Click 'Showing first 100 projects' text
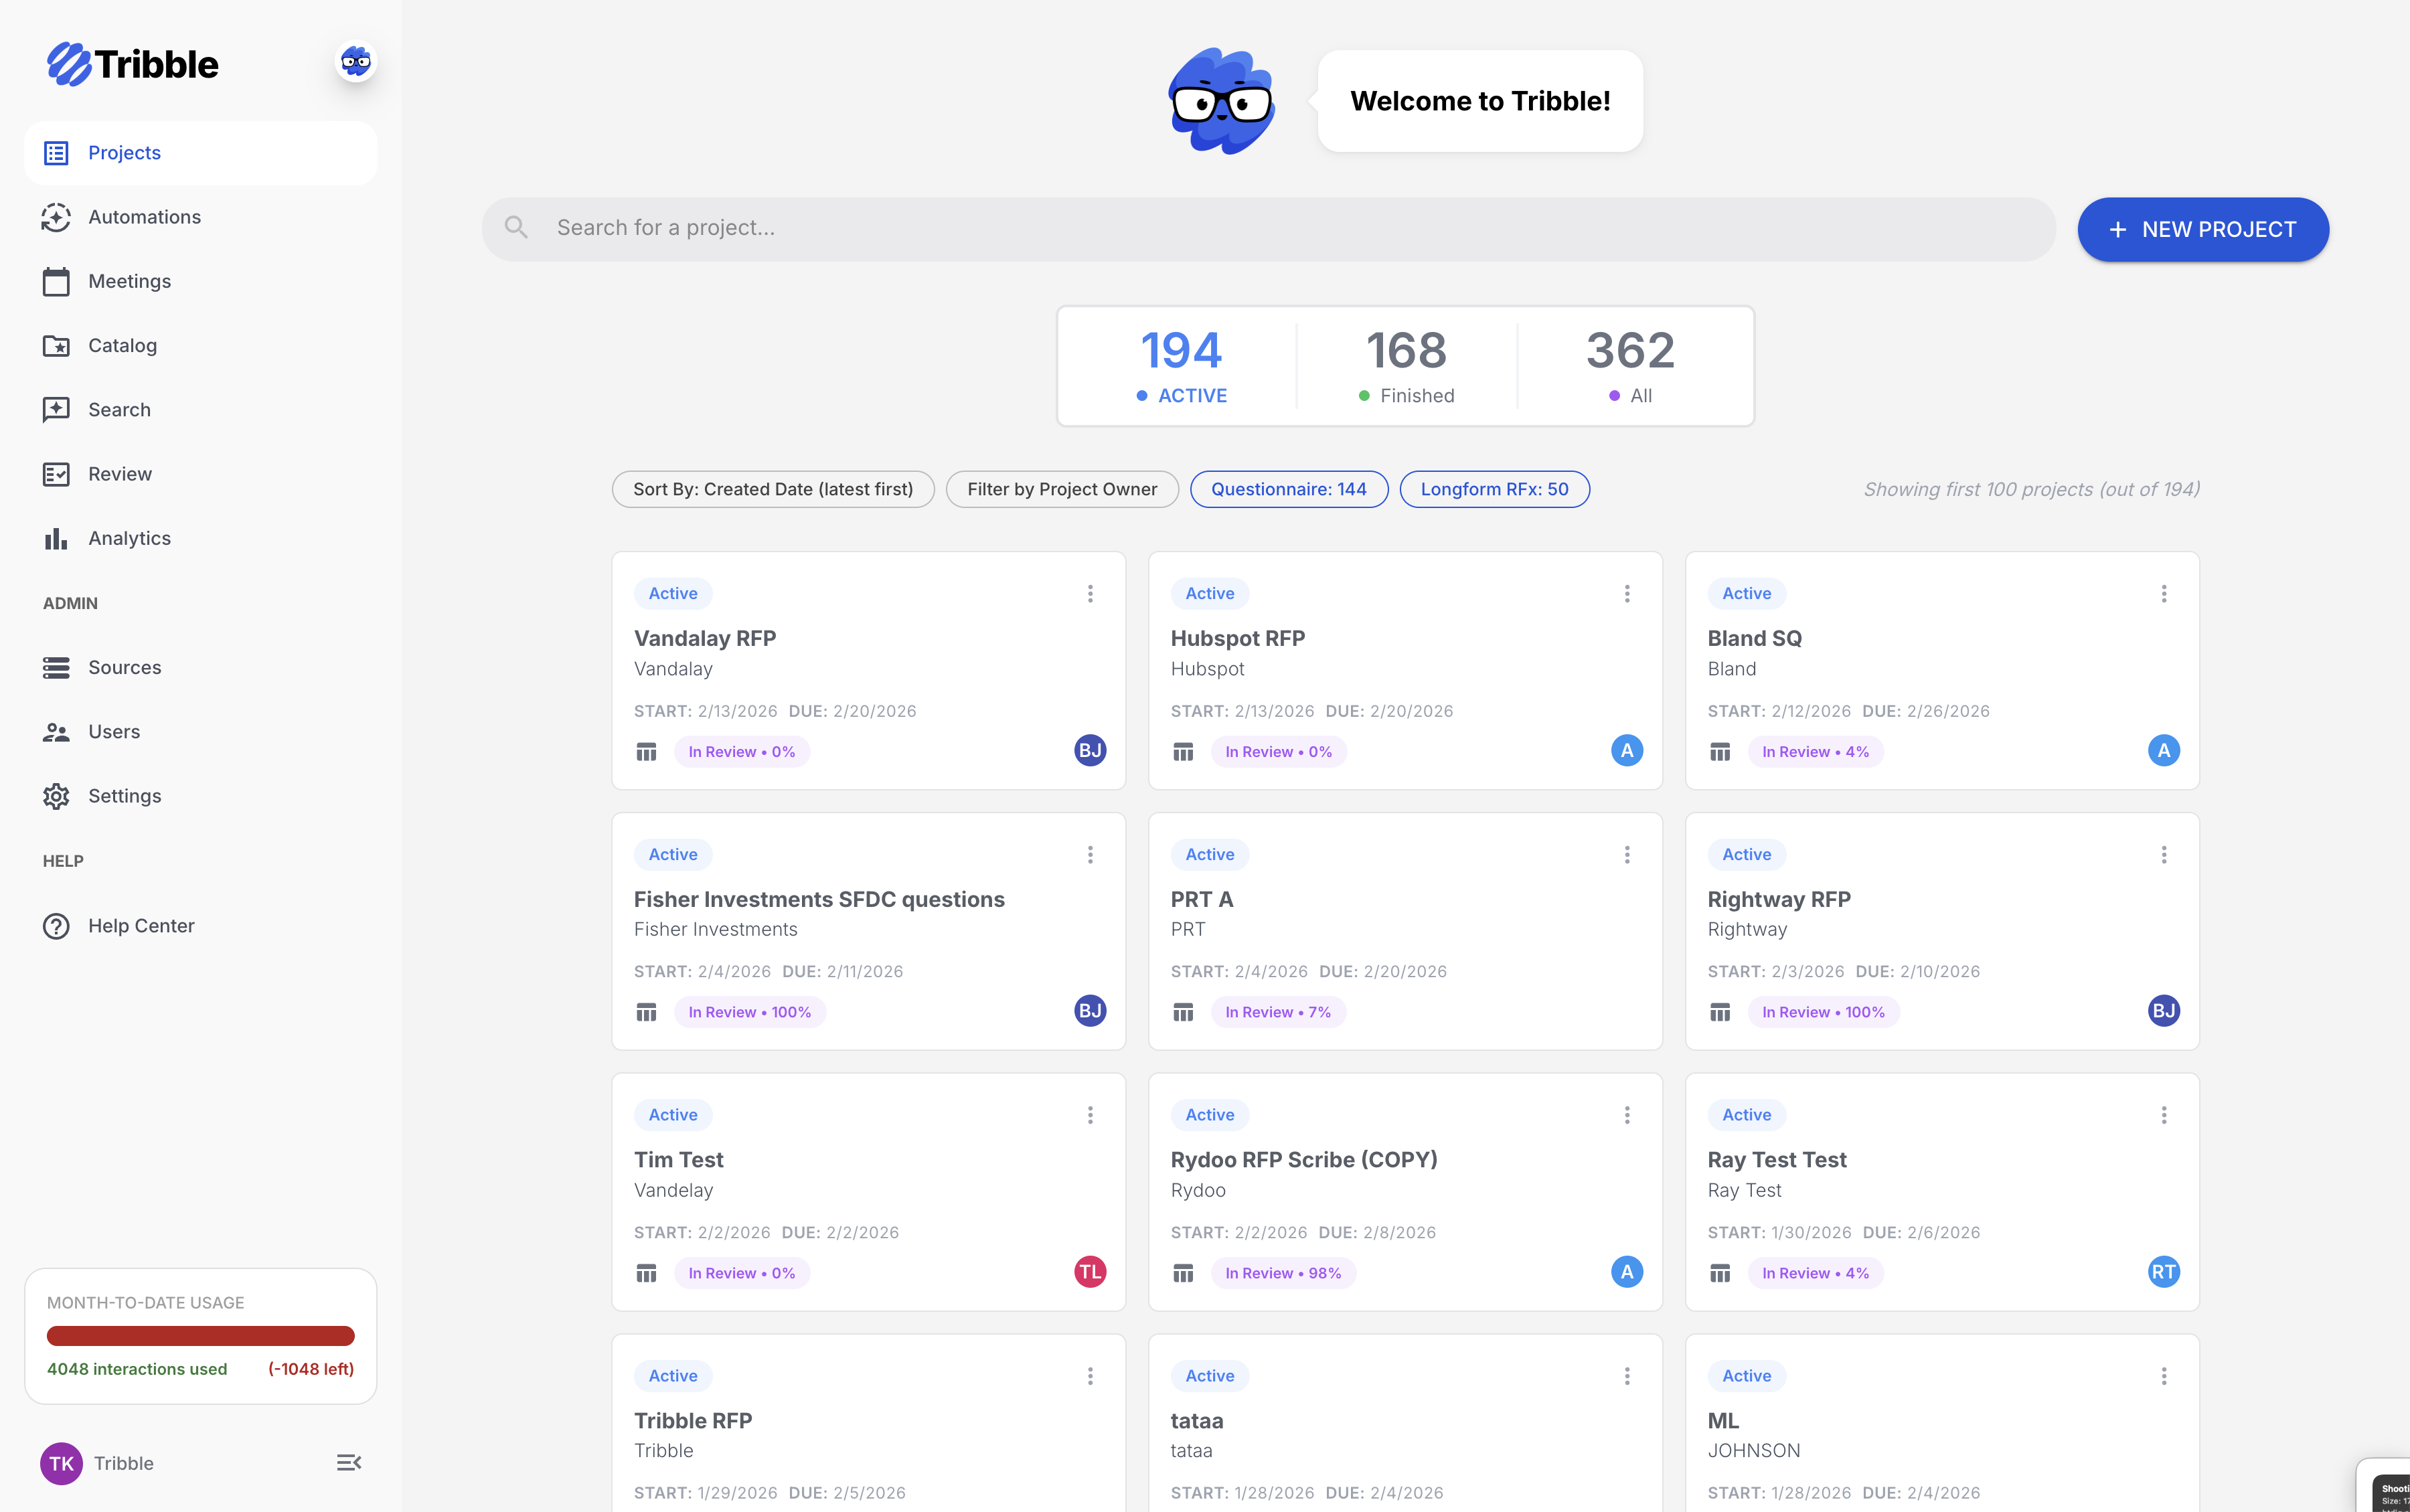The image size is (2410, 1512). click(2031, 489)
